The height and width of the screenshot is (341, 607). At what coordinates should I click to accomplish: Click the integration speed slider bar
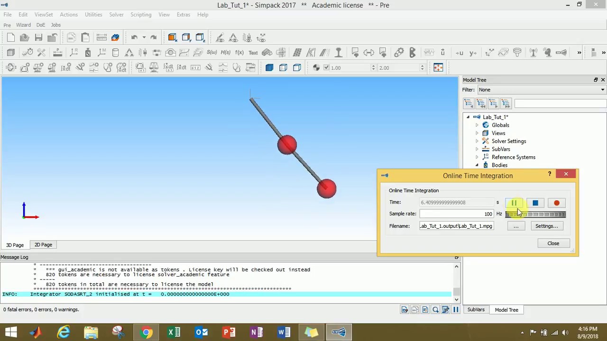point(535,215)
